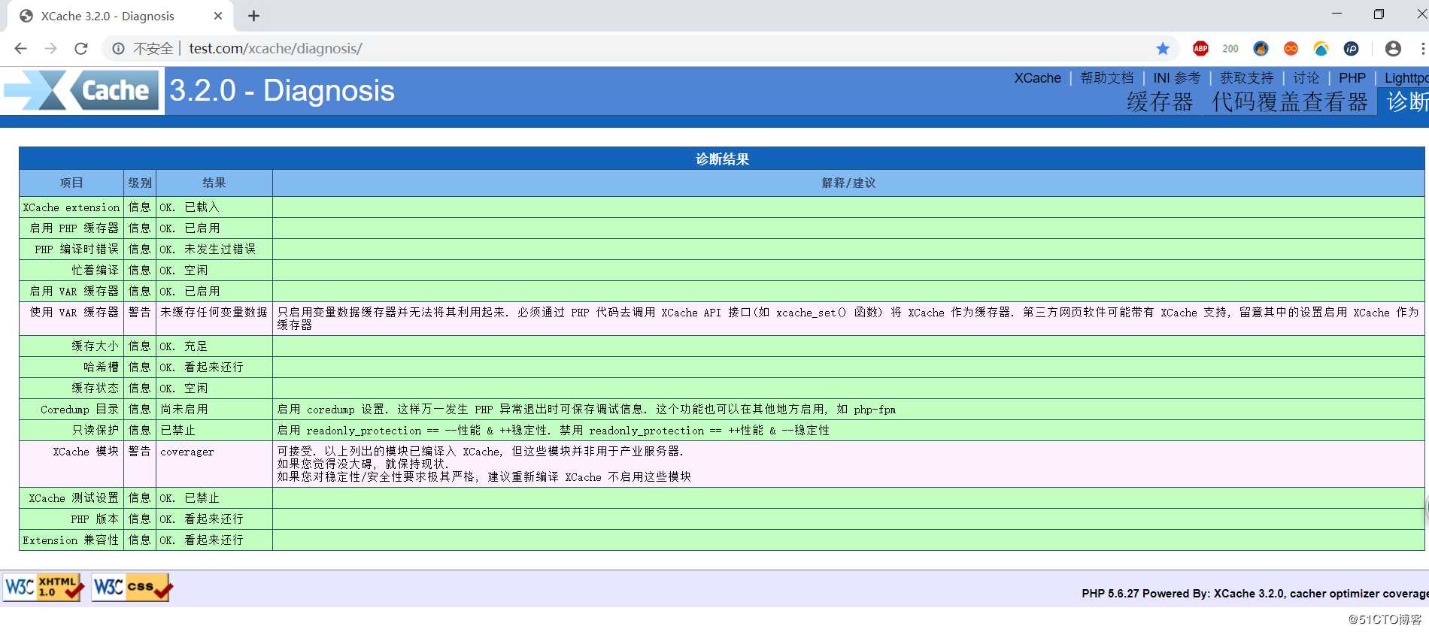Screen dimensions: 1429x632
Task: Click the 哈希槽 row label
Action: tap(102, 367)
